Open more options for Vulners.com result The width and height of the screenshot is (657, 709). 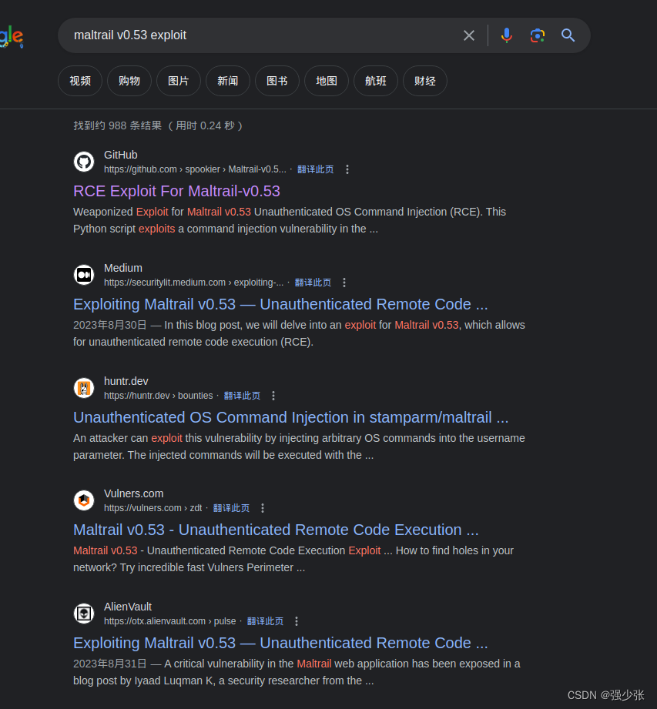pos(263,508)
